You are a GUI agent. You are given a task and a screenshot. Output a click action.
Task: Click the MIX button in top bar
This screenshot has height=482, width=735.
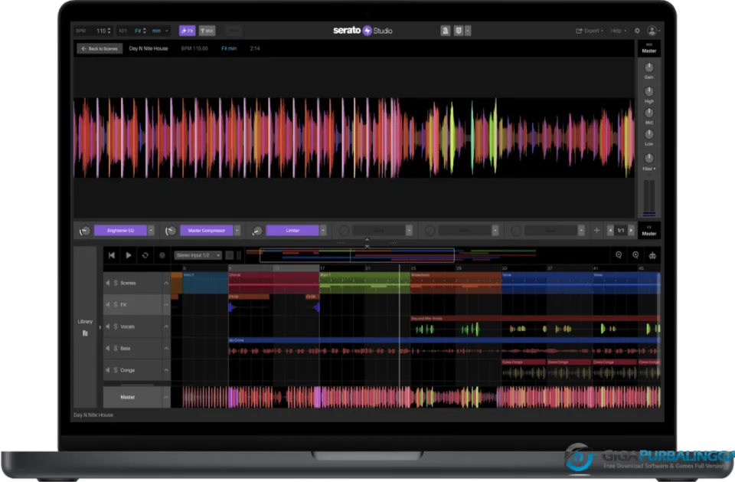[x=207, y=31]
